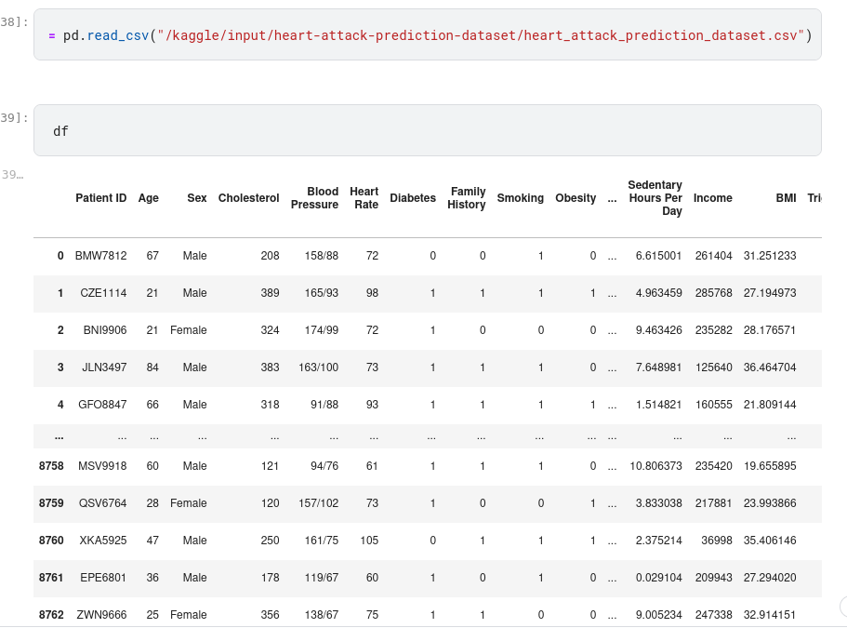This screenshot has width=847, height=628.
Task: Click the hidden columns ellipsis in header
Action: click(x=611, y=198)
